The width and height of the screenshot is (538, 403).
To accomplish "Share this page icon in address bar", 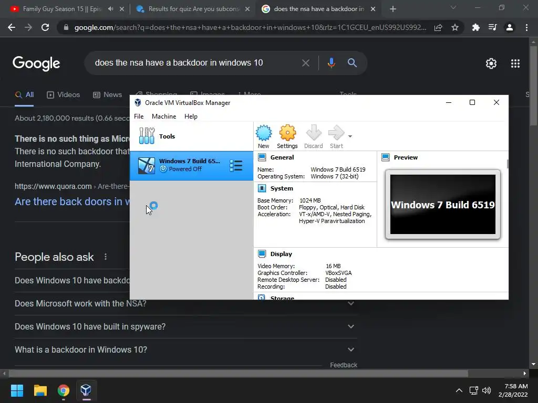I will pyautogui.click(x=438, y=28).
